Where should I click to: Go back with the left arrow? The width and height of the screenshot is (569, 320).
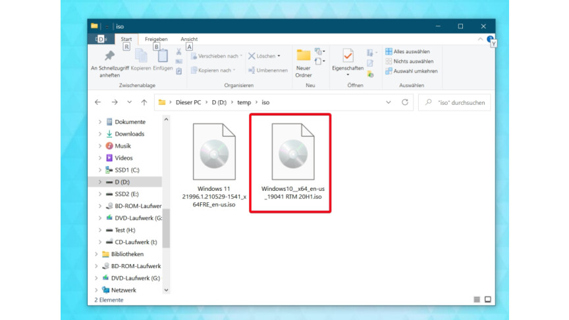coord(98,102)
